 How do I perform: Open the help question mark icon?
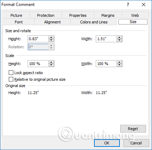point(128,5)
